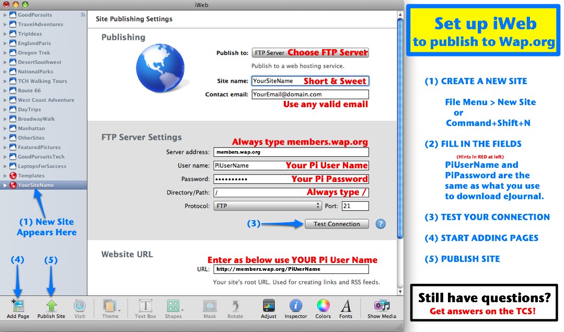The width and height of the screenshot is (564, 332).
Task: Click the scrollbar down arrow
Action: (400, 291)
